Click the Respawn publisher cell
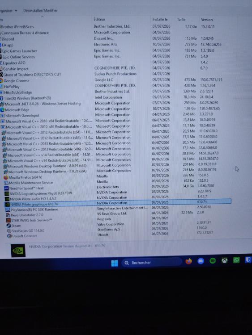 tap(104, 219)
